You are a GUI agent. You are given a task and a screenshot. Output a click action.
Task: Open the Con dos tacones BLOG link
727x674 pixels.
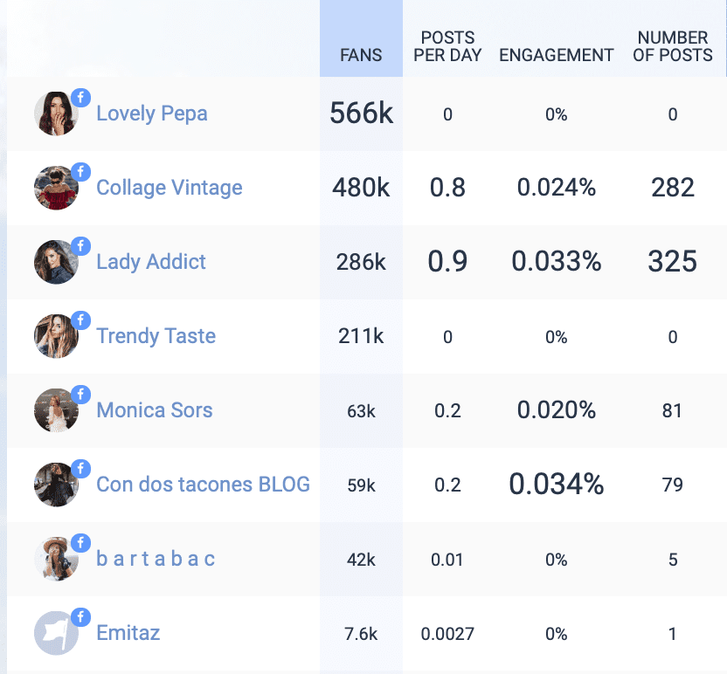coord(203,485)
